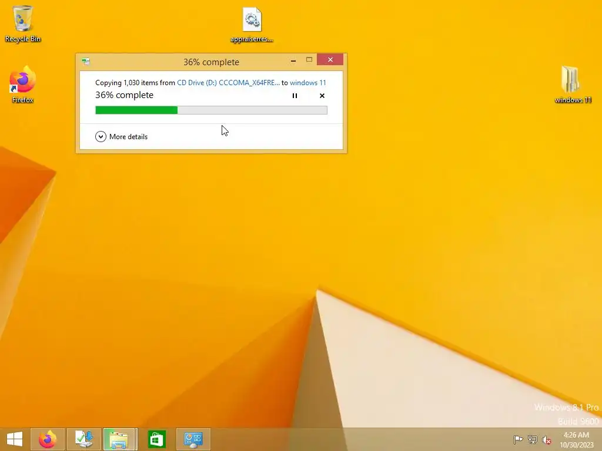The width and height of the screenshot is (602, 451).
Task: Maximize the 36% complete dialog
Action: pyautogui.click(x=309, y=60)
